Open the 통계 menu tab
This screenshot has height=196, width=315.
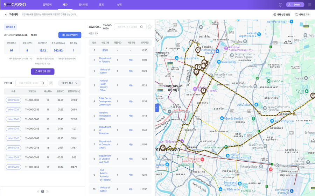[101, 5]
